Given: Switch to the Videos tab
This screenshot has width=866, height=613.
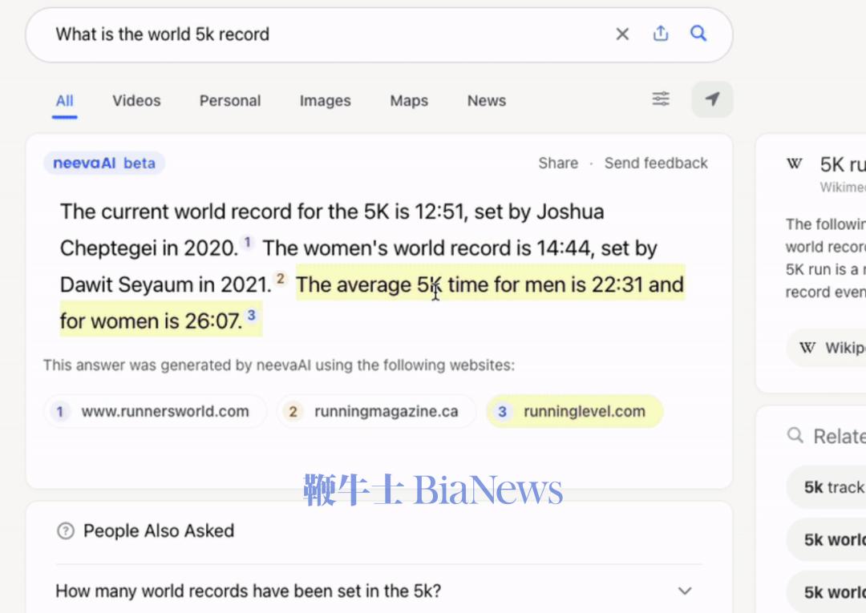Looking at the screenshot, I should click(x=136, y=101).
